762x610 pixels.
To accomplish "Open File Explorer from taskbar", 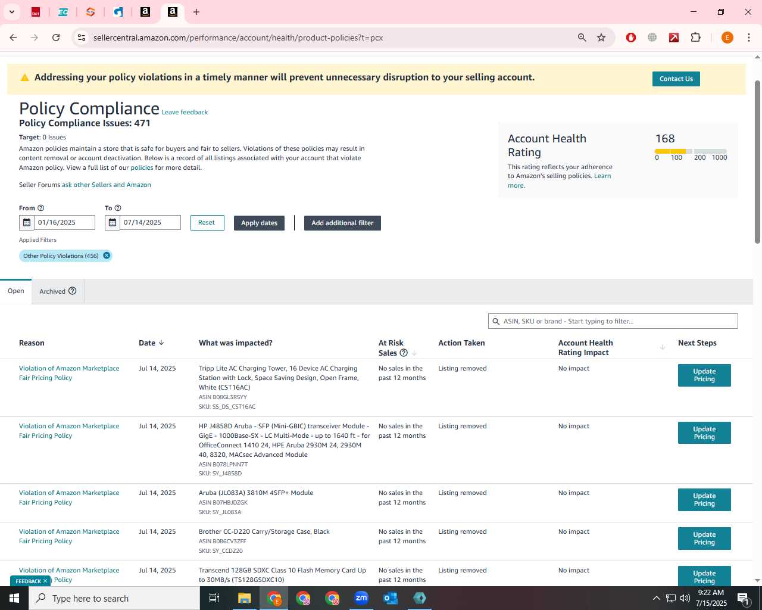I will click(245, 598).
